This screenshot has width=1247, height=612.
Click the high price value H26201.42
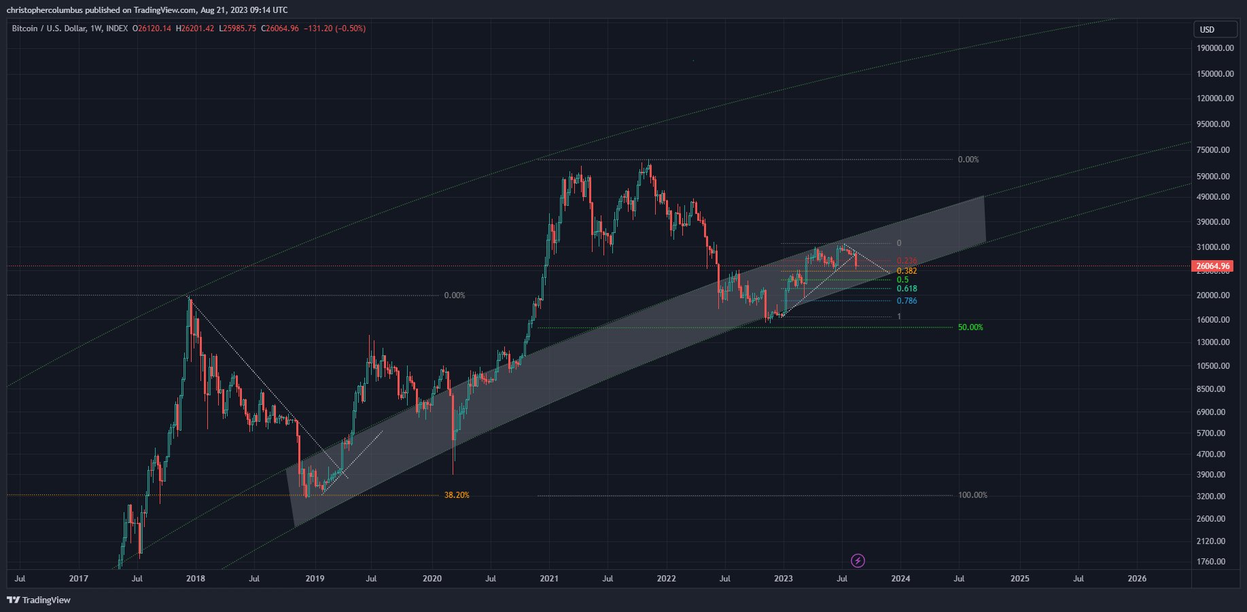pyautogui.click(x=195, y=29)
